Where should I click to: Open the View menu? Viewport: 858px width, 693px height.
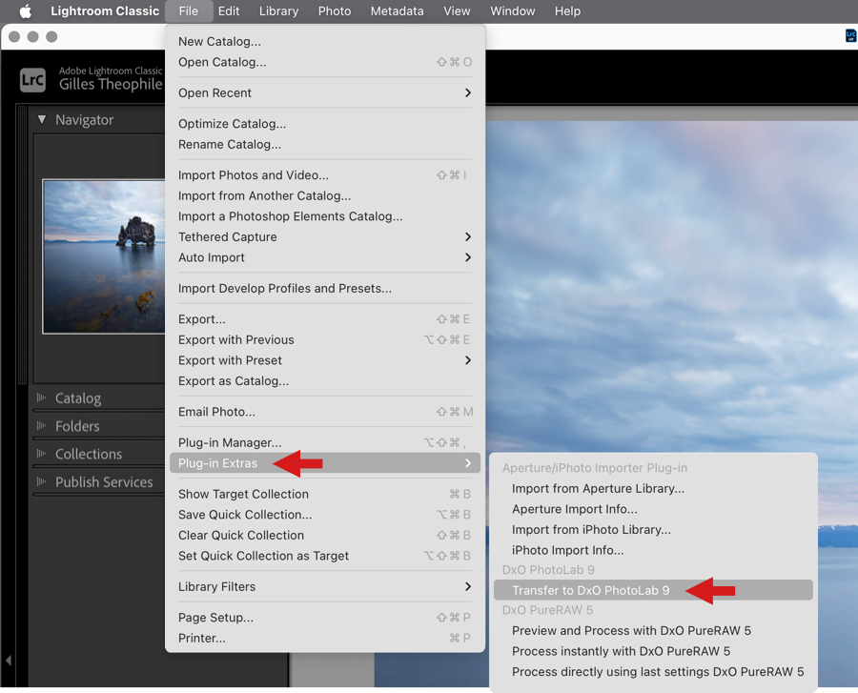(457, 10)
